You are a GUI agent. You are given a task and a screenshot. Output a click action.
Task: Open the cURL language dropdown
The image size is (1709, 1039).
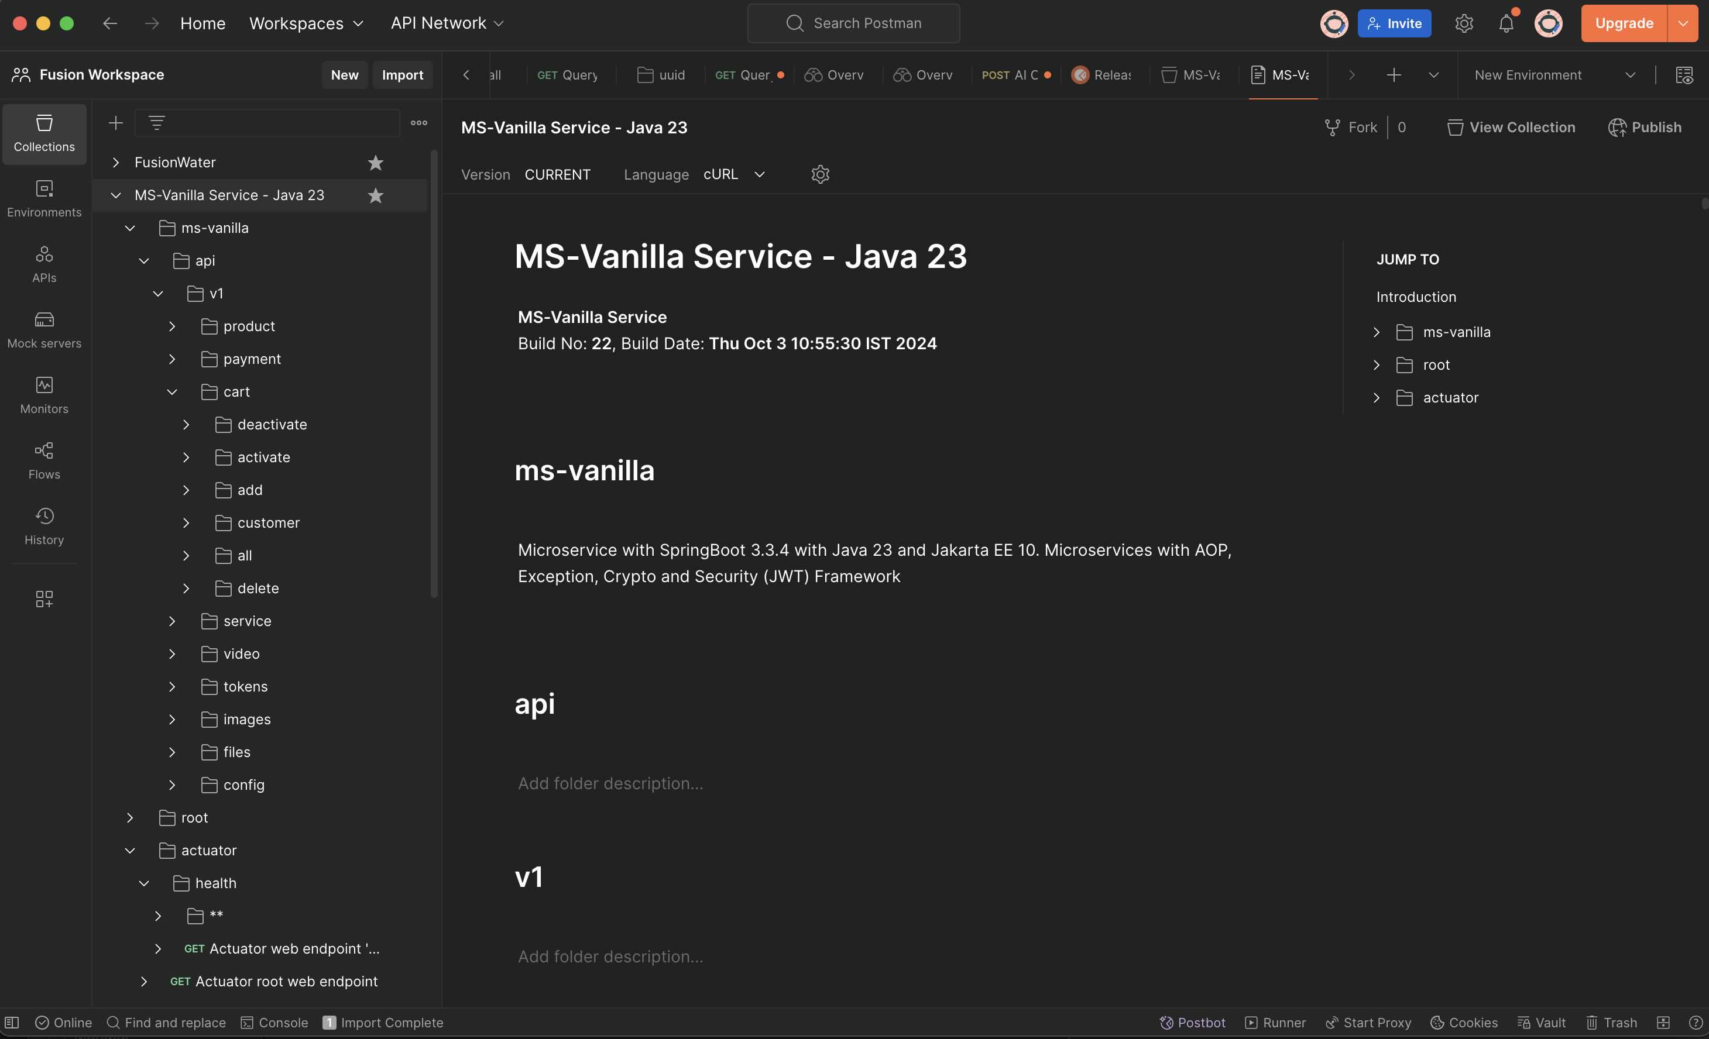click(734, 174)
